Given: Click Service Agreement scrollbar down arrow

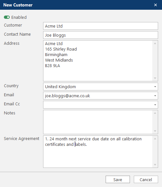Looking at the screenshot, I should coord(155,165).
